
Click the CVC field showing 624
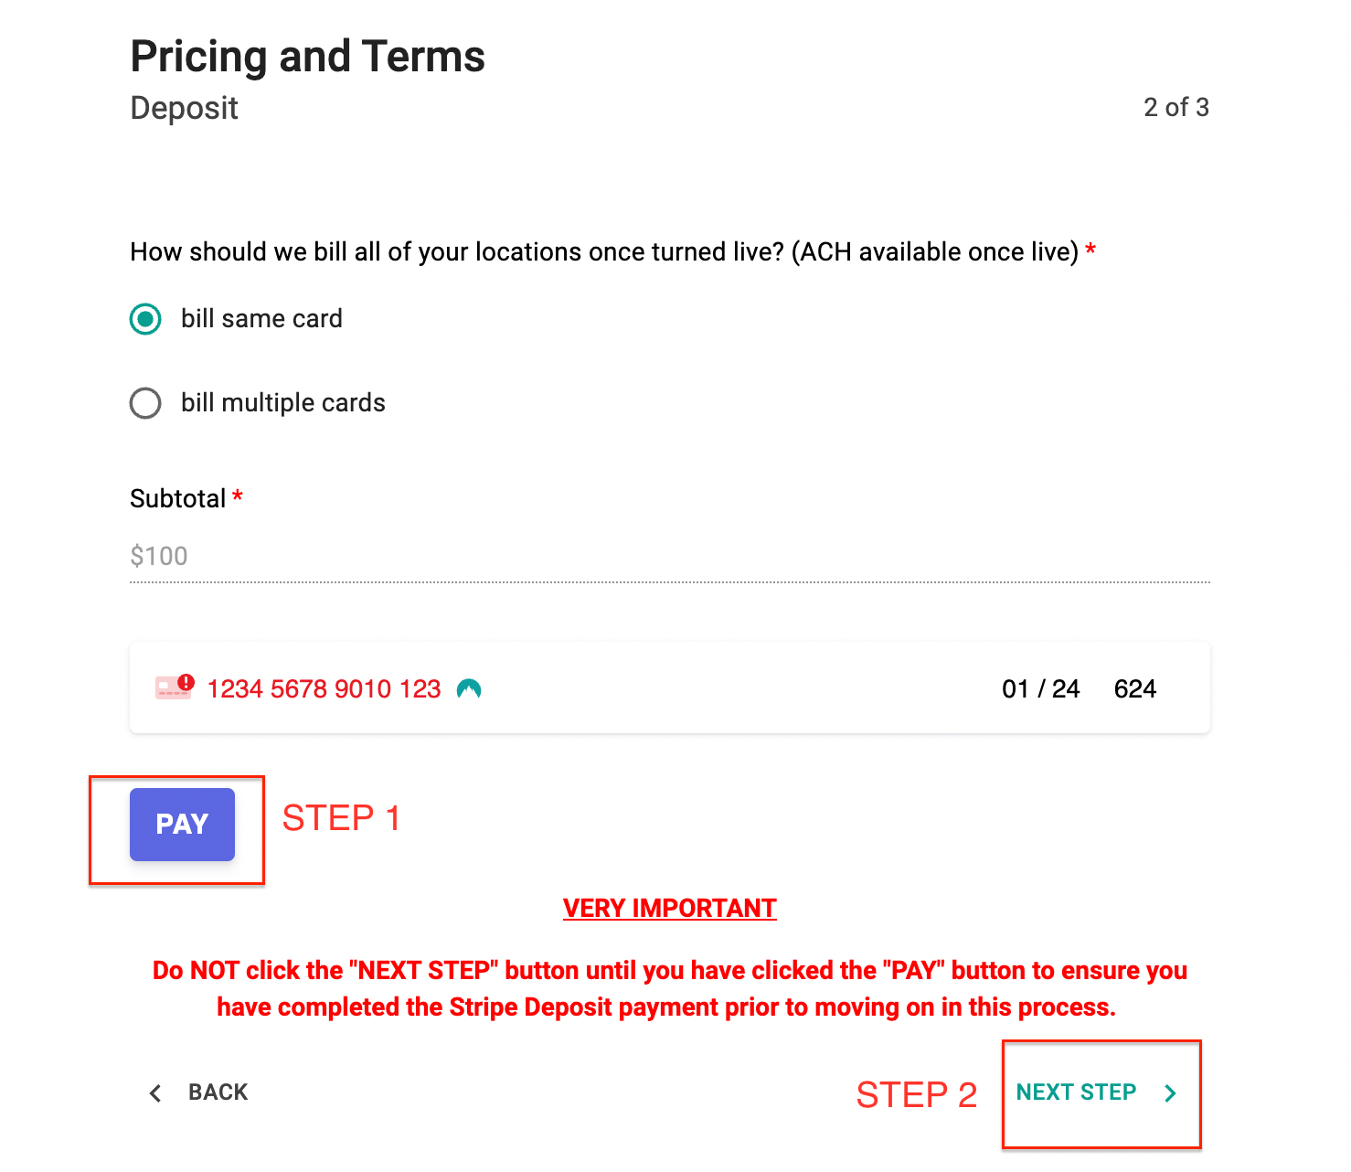(1135, 689)
